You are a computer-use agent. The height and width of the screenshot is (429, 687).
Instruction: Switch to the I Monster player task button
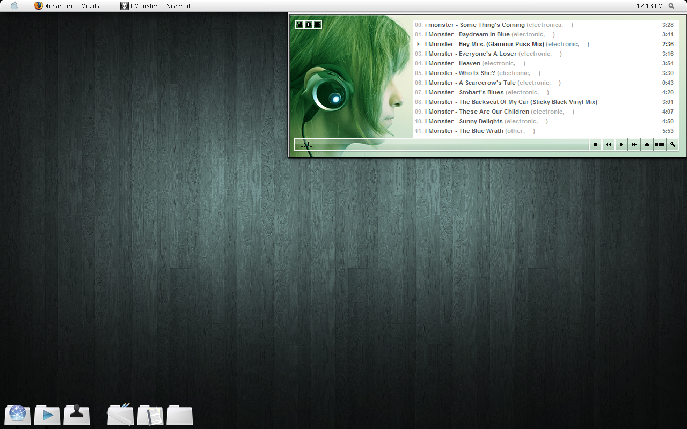(158, 6)
